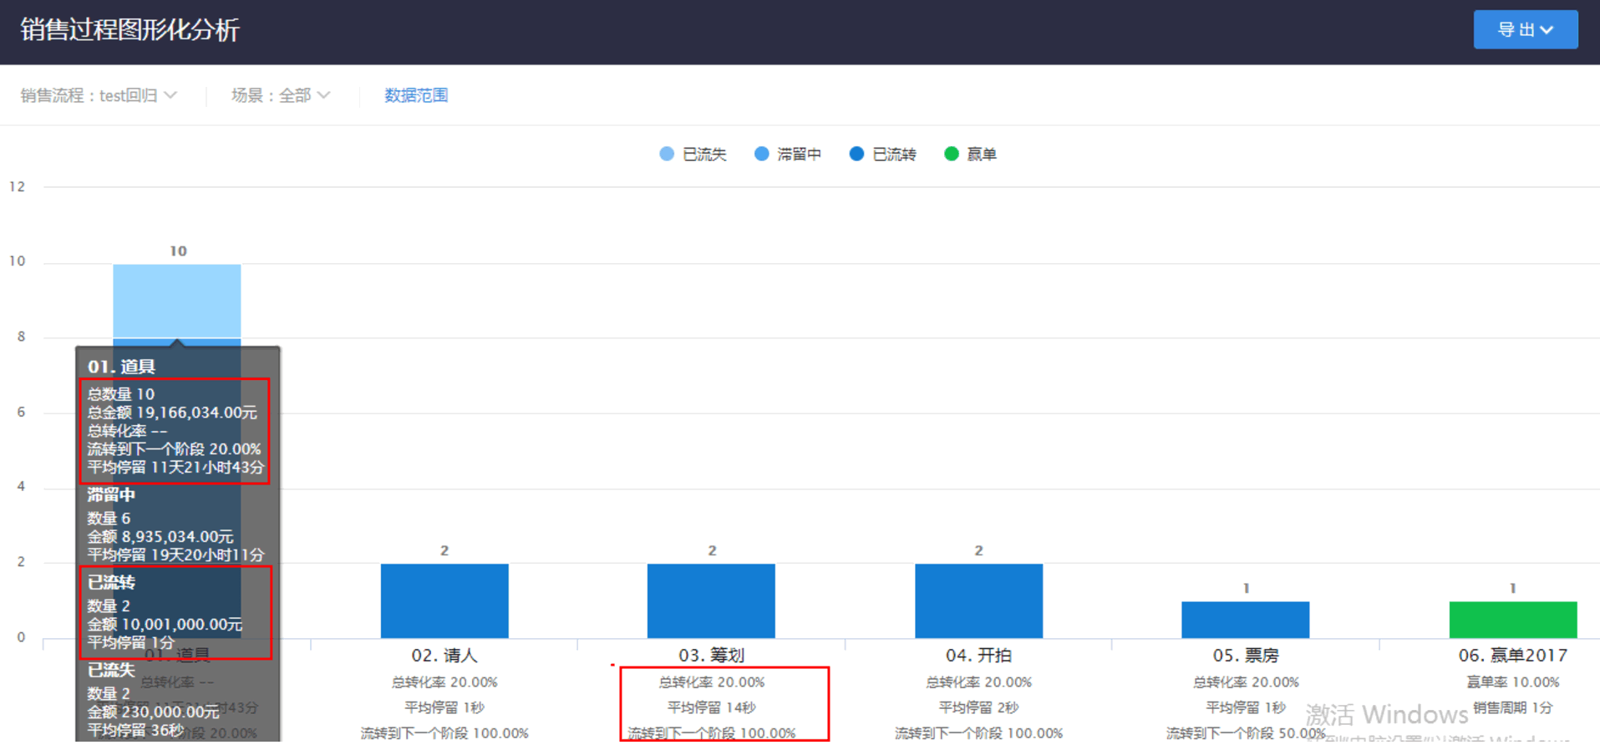The height and width of the screenshot is (750, 1600).
Task: Open the 数据范围 link
Action: pos(416,95)
